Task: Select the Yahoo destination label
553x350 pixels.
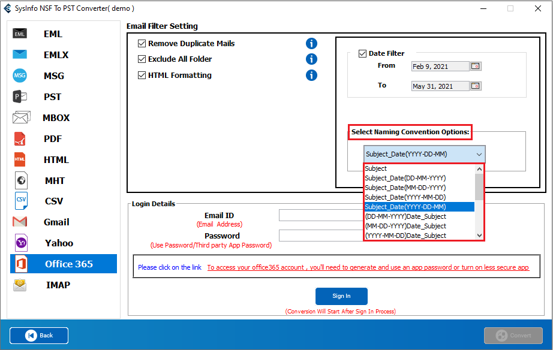Action: tap(59, 243)
